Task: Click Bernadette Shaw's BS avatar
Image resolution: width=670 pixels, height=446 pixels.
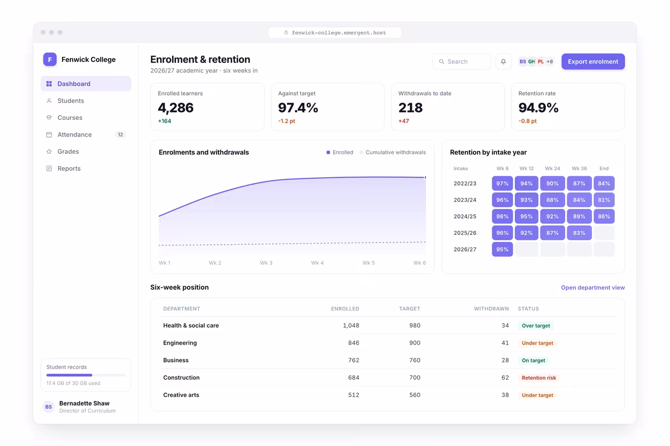Action: (x=49, y=407)
